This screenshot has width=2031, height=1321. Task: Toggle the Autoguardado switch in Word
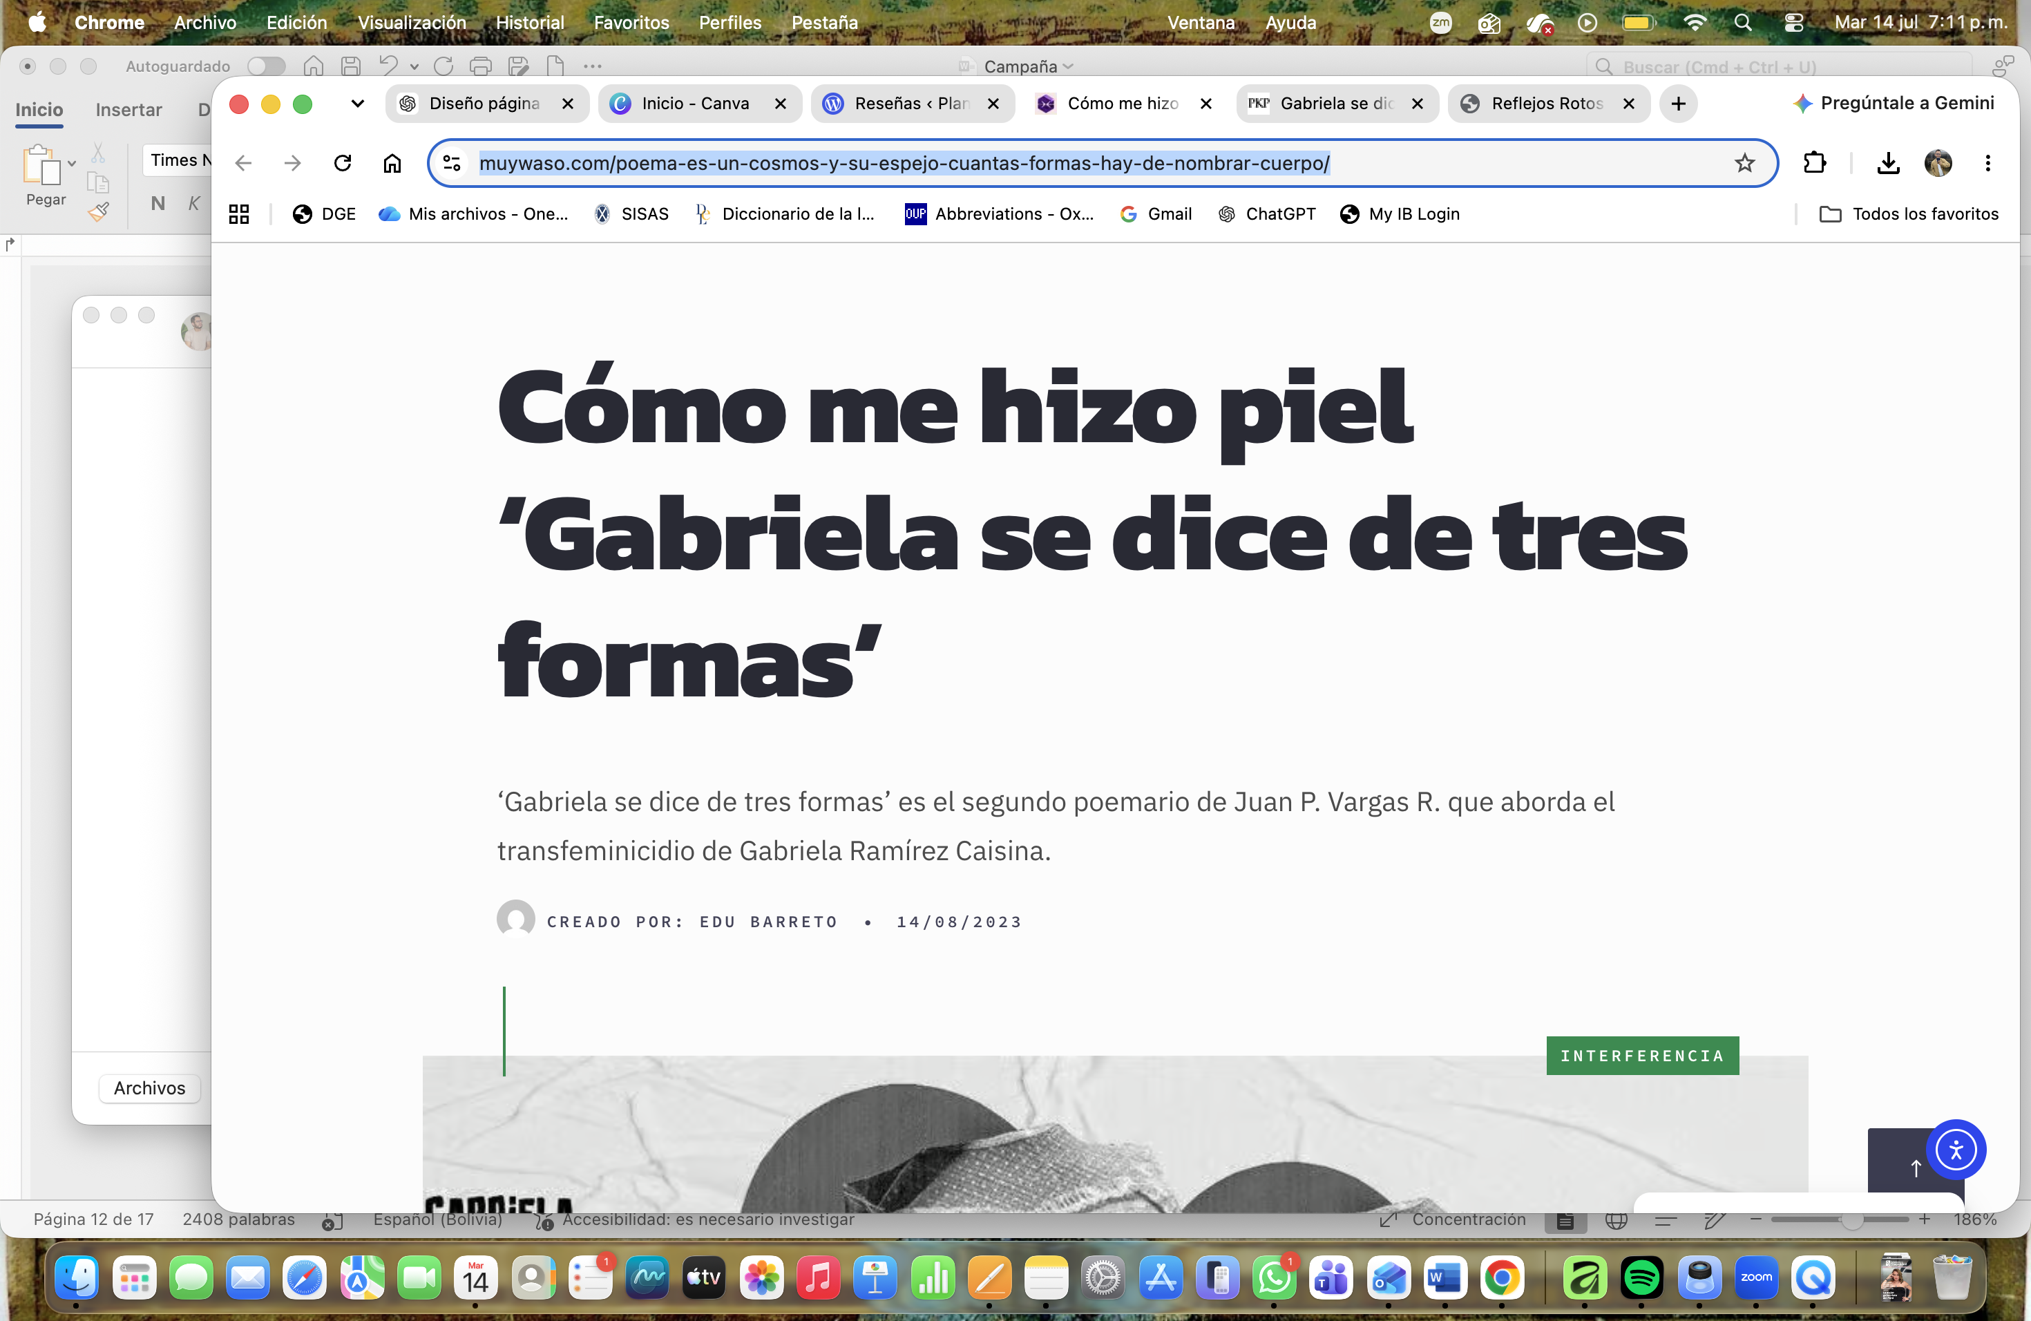point(266,66)
